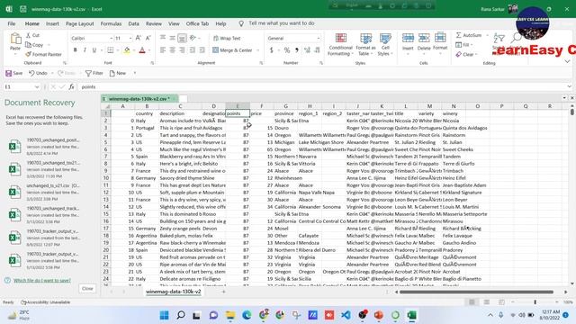
Task: Open Format as Table gallery
Action: (365, 44)
